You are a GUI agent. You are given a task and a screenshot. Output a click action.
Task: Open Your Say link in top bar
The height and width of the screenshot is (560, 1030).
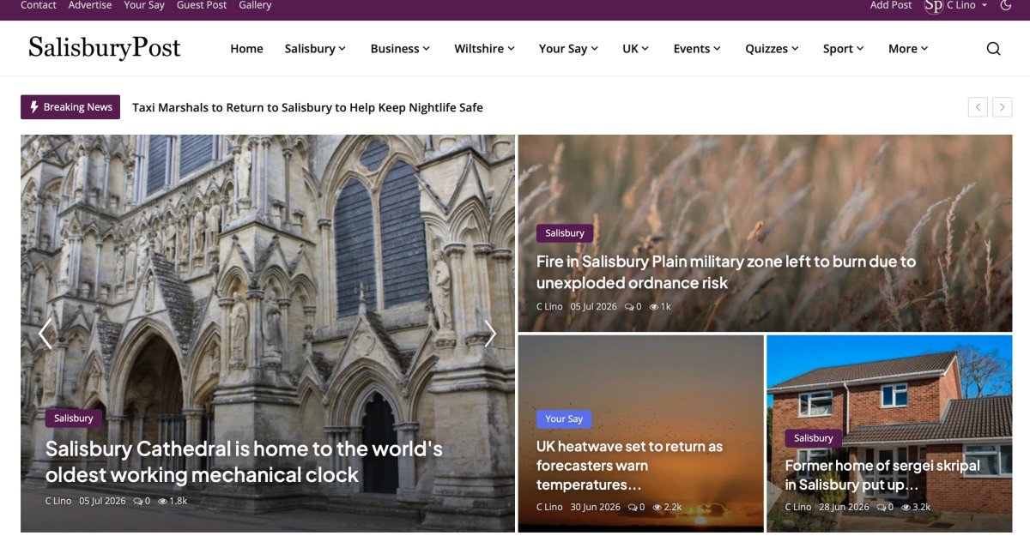(x=144, y=5)
